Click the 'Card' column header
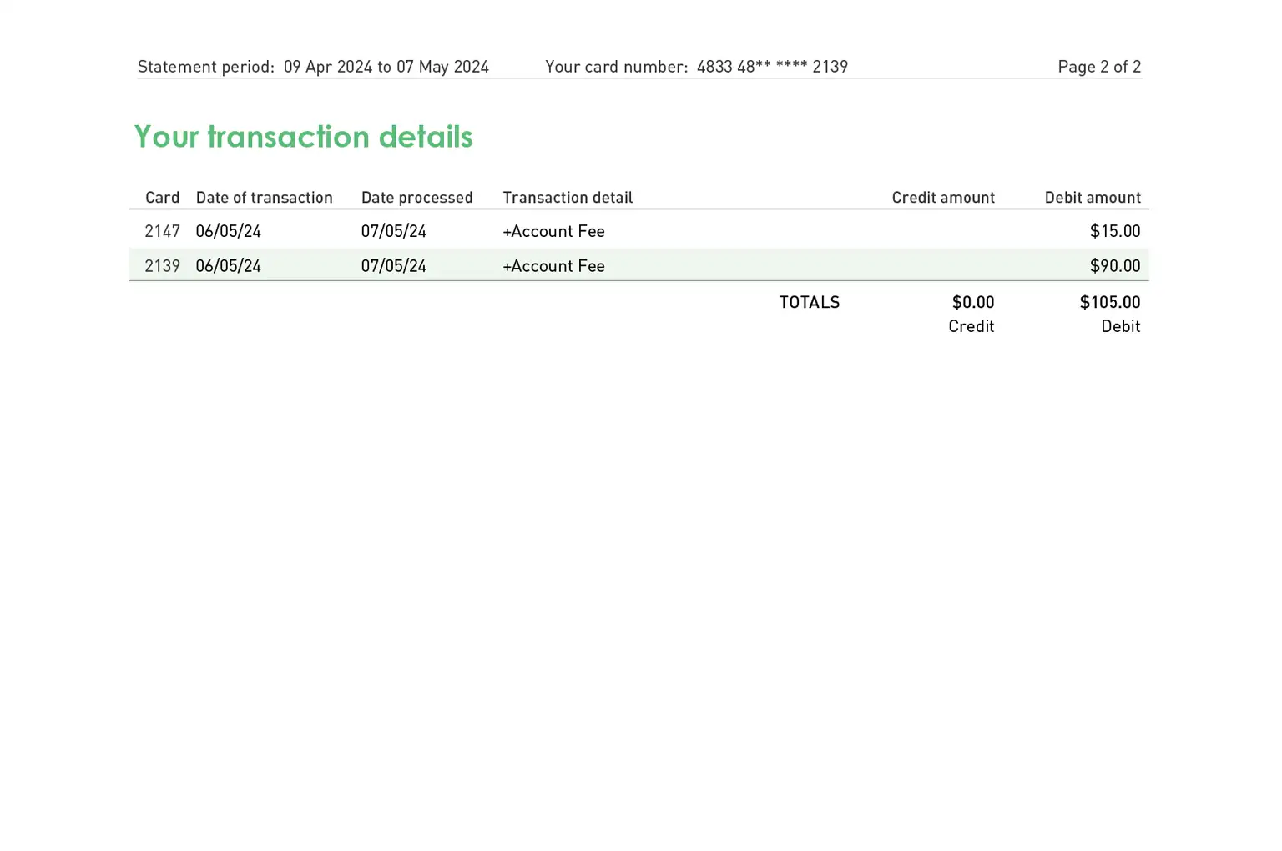The image size is (1282, 851). [x=162, y=198]
